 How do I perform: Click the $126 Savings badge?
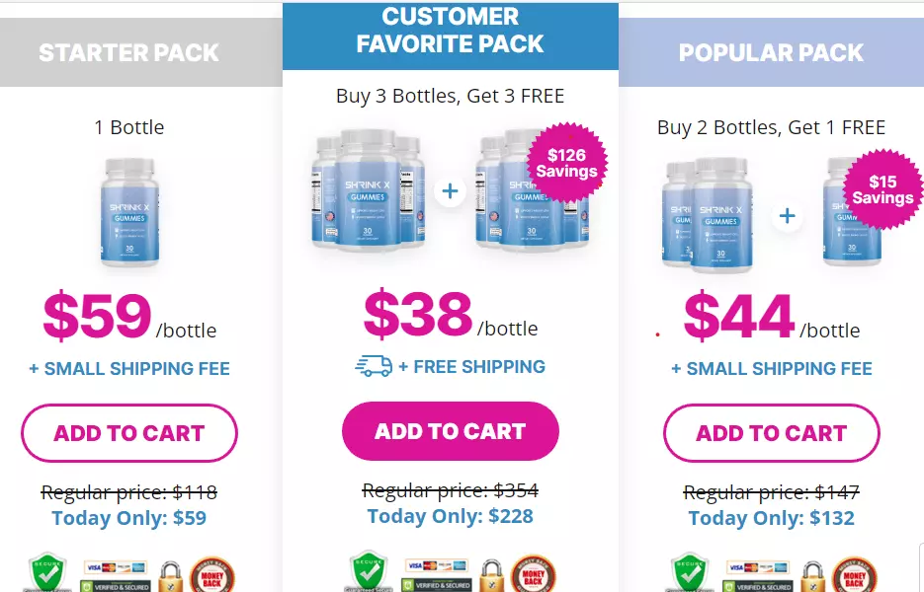pyautogui.click(x=567, y=163)
